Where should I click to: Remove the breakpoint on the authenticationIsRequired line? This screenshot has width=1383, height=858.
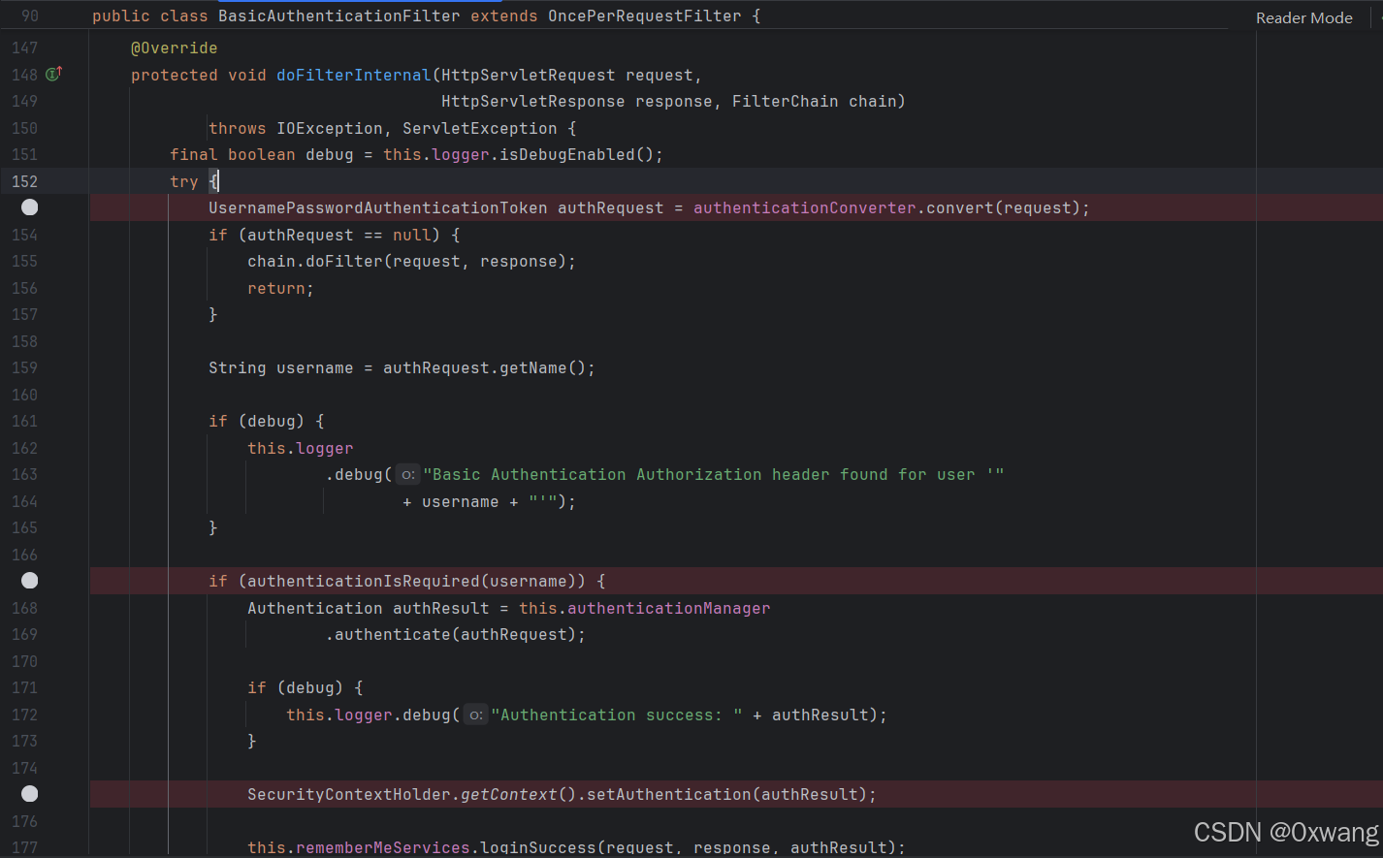click(30, 581)
